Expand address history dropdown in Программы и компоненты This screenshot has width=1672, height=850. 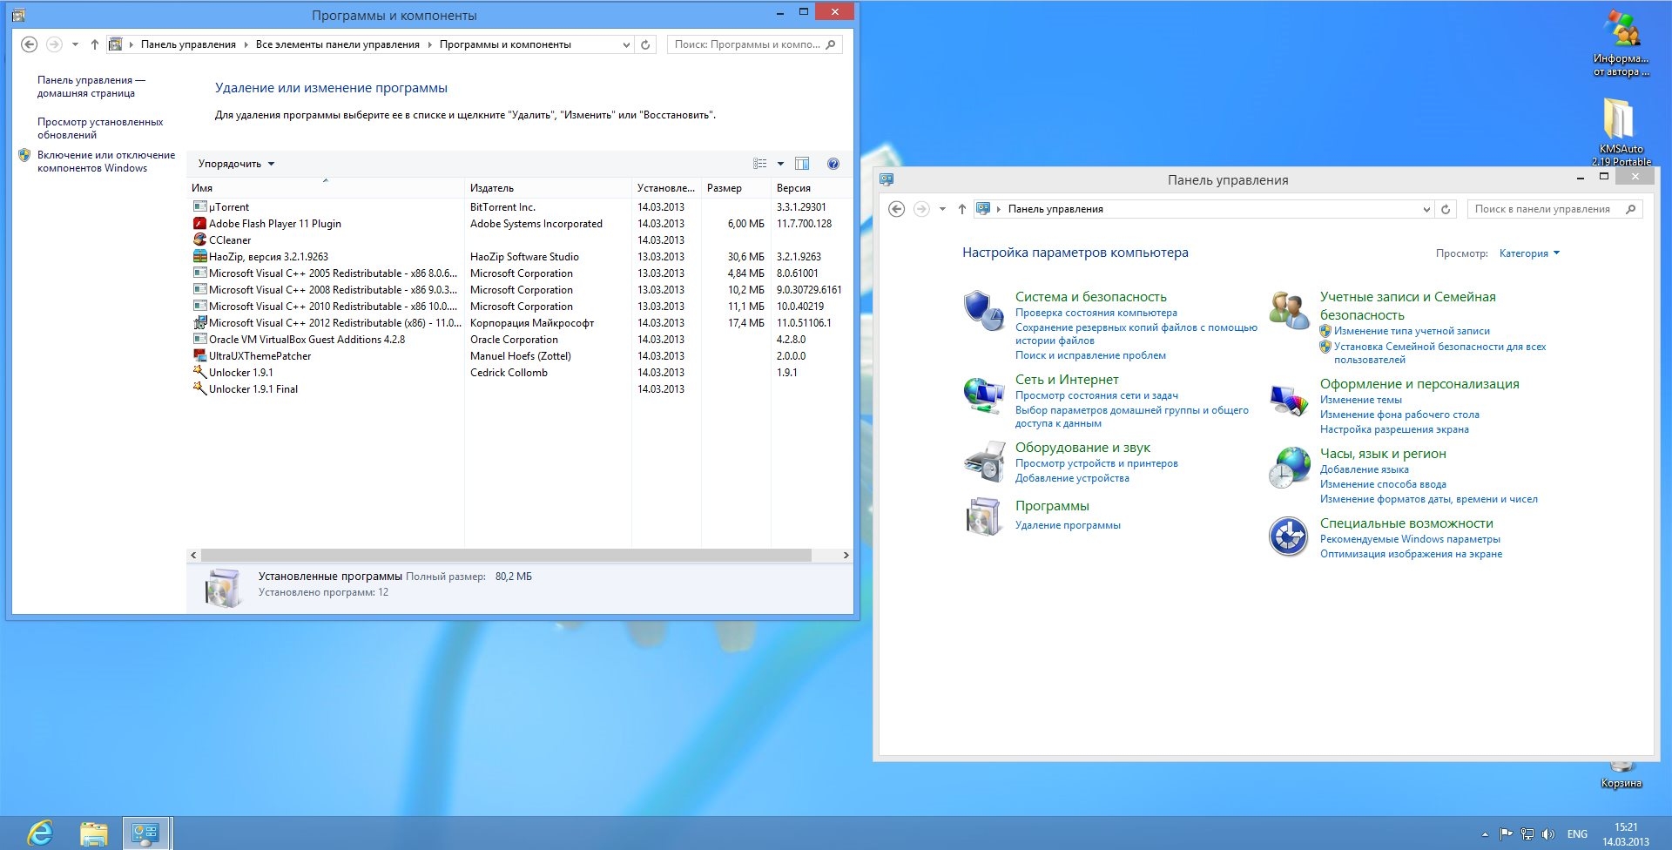coord(626,44)
